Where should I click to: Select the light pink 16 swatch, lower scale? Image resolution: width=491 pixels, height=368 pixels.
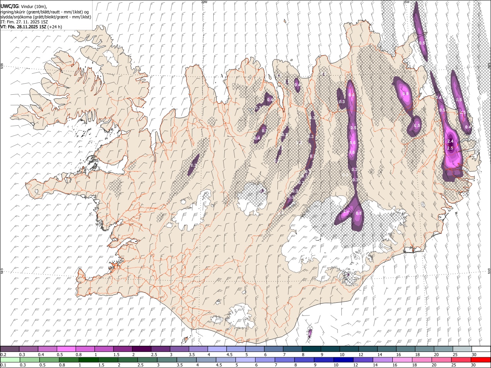402,360
